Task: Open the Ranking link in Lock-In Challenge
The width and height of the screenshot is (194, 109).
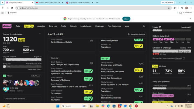Action: coord(183,48)
